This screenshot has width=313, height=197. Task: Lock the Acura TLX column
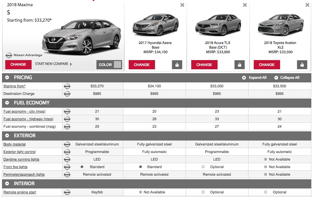click(240, 65)
